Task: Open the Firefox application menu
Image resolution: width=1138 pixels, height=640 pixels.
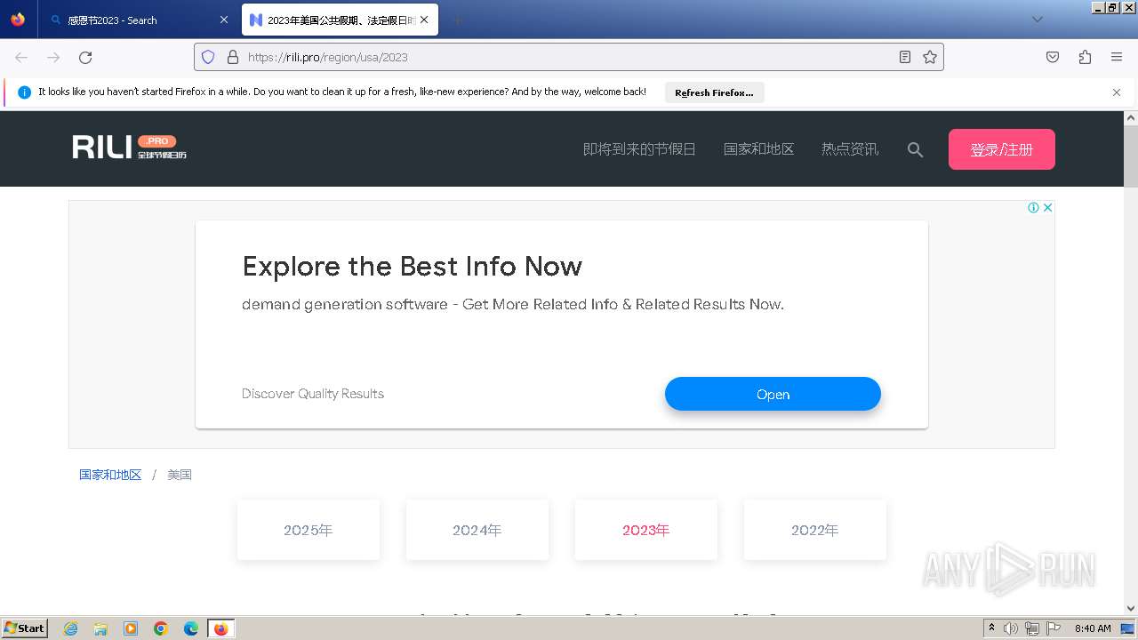Action: coord(1117,57)
